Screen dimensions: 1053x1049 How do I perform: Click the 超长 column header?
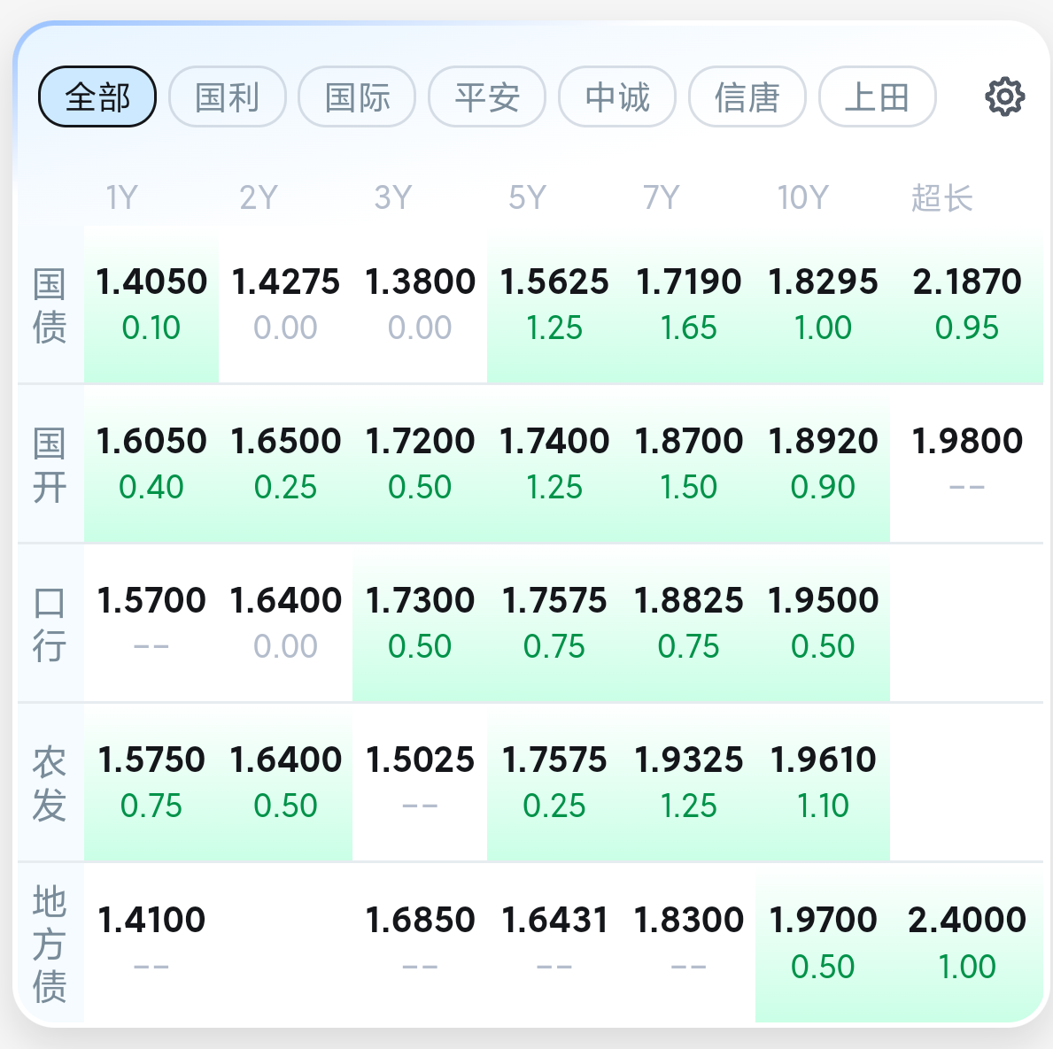[x=941, y=197]
